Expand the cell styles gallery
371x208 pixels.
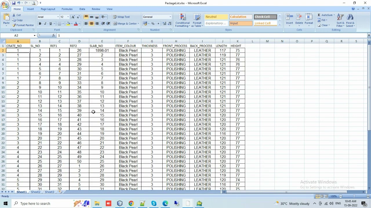point(280,25)
